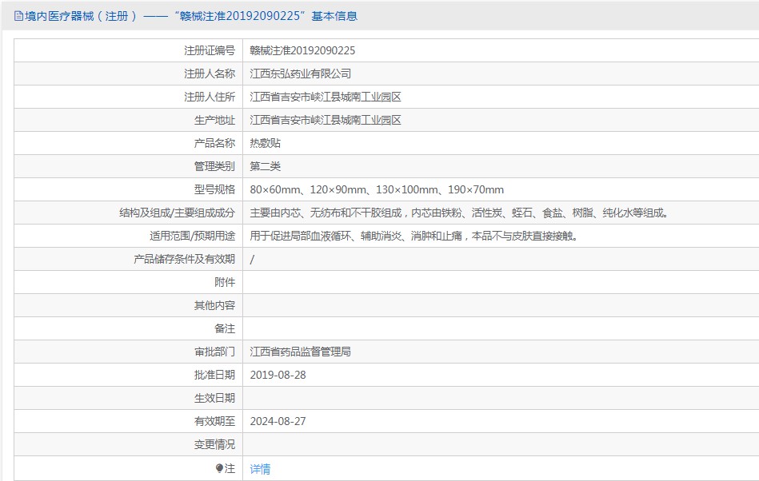Click the 管理类别 label
The height and width of the screenshot is (481, 759).
(214, 166)
